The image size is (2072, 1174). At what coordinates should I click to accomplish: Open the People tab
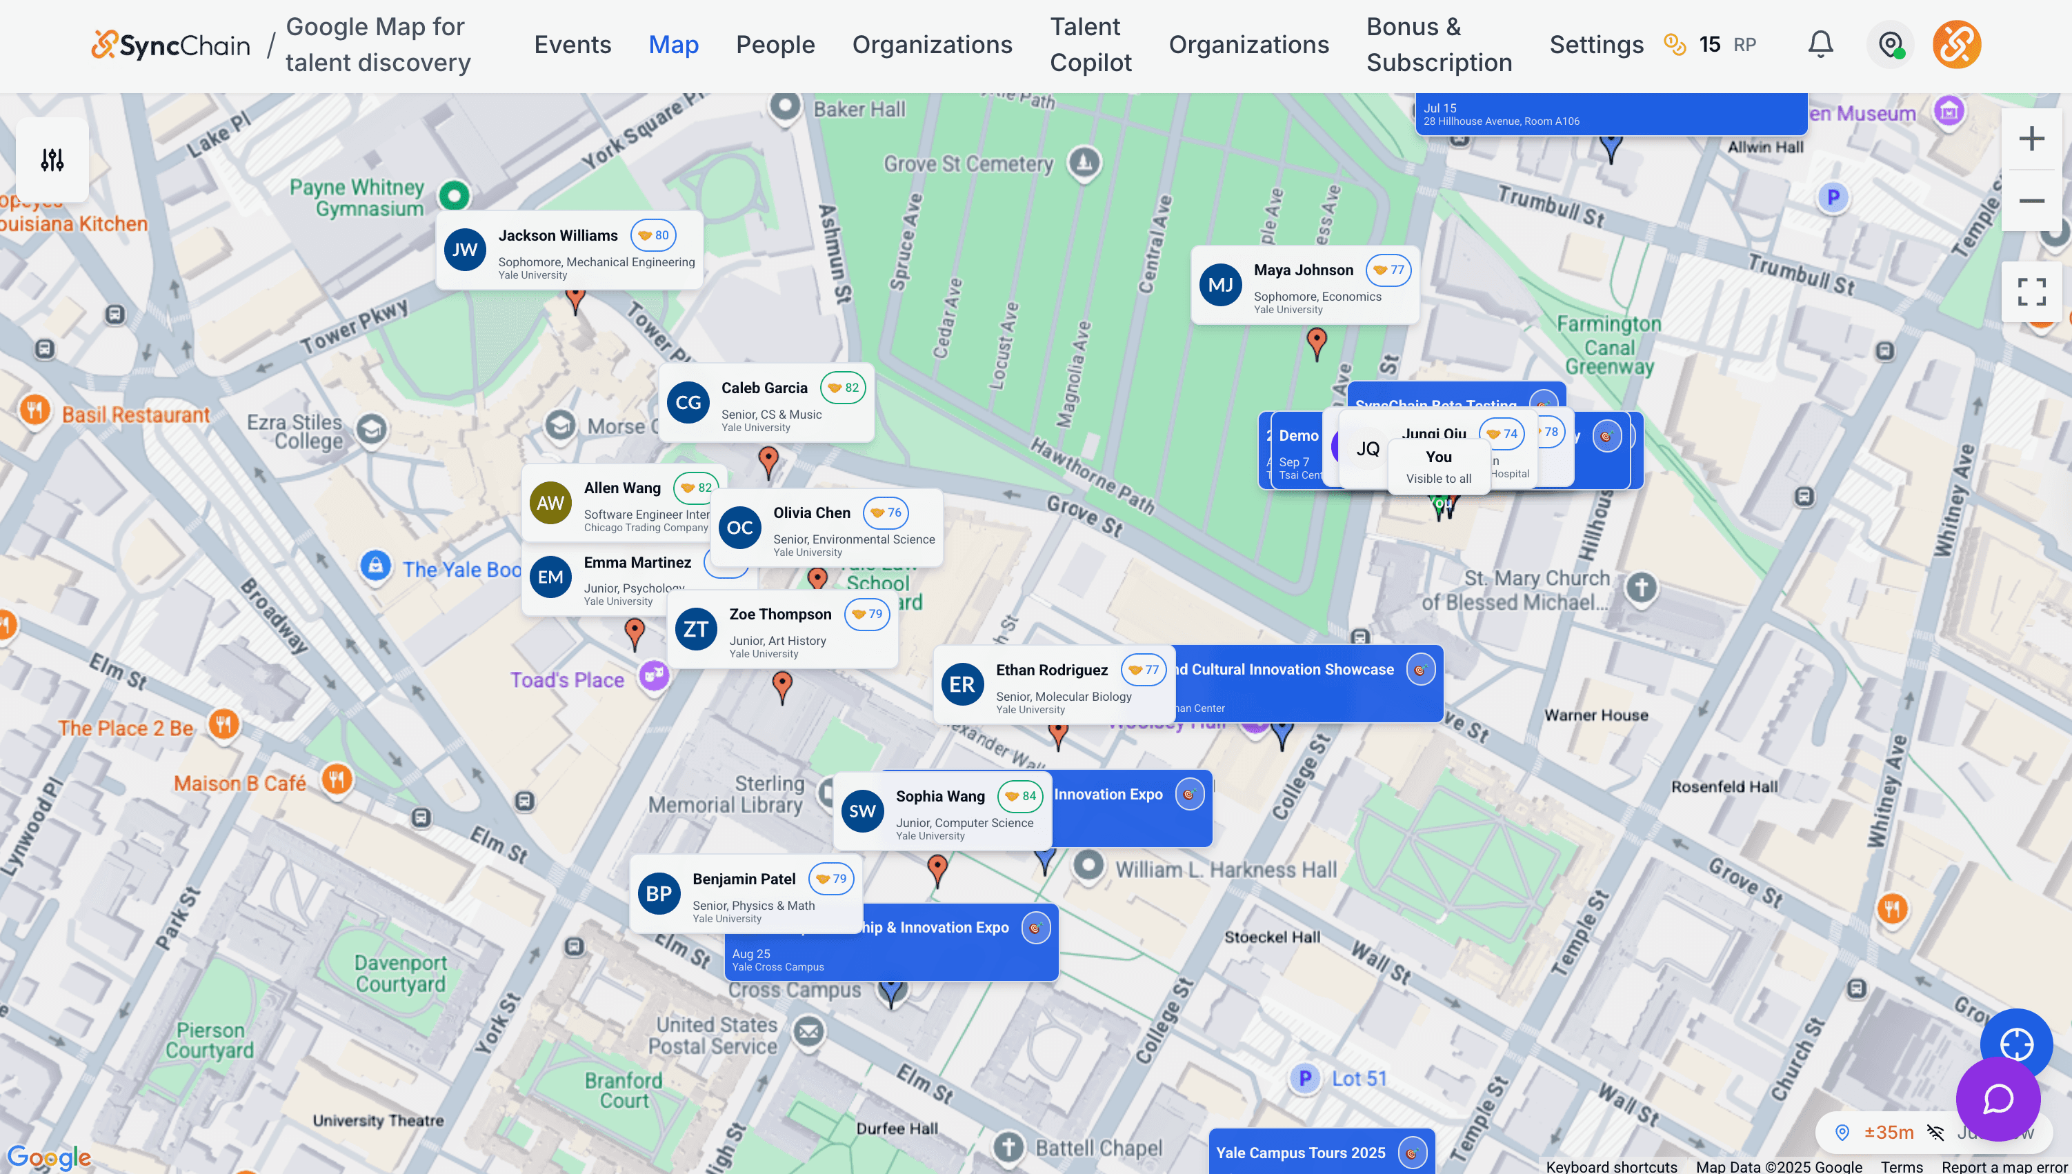pyautogui.click(x=775, y=44)
